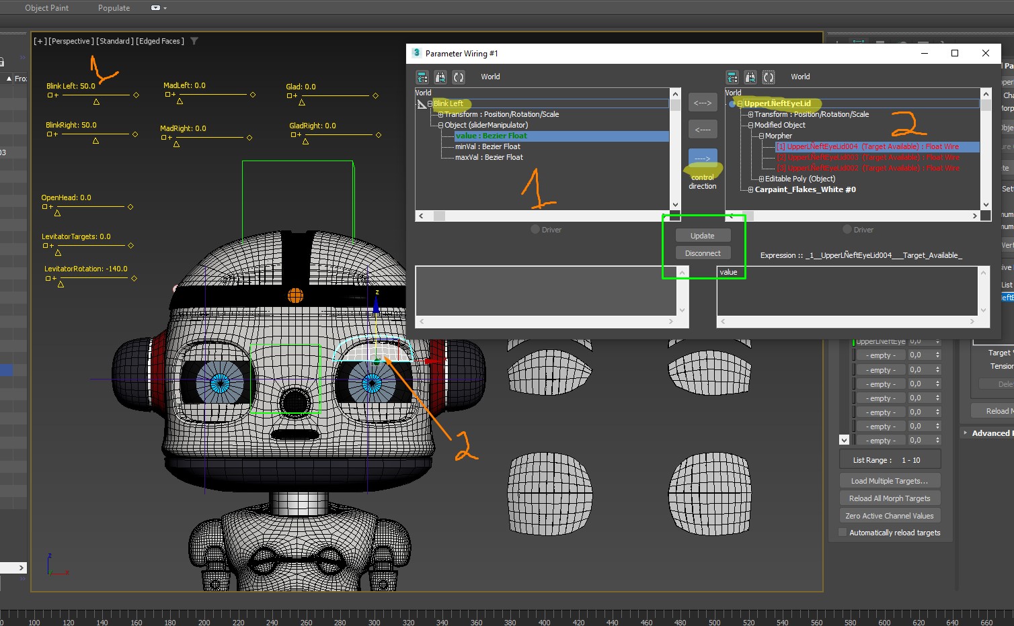Image resolution: width=1014 pixels, height=626 pixels.
Task: Select the right pane Driver radio button
Action: (x=847, y=230)
